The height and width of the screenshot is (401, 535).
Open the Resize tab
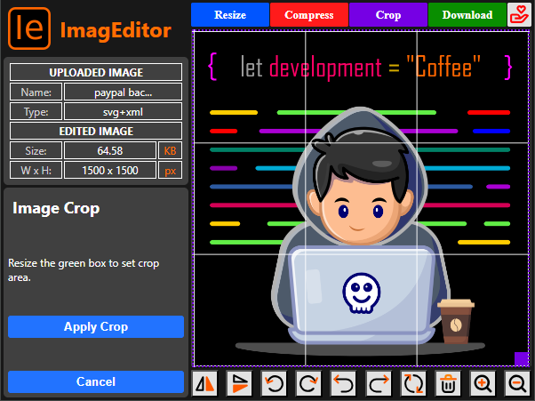(230, 15)
